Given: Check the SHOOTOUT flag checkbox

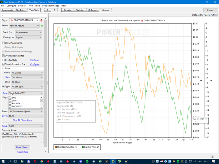Looking at the screenshot, I should coord(10,107).
